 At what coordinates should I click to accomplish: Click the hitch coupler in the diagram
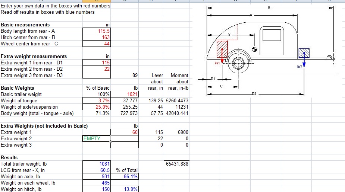pos(331,58)
